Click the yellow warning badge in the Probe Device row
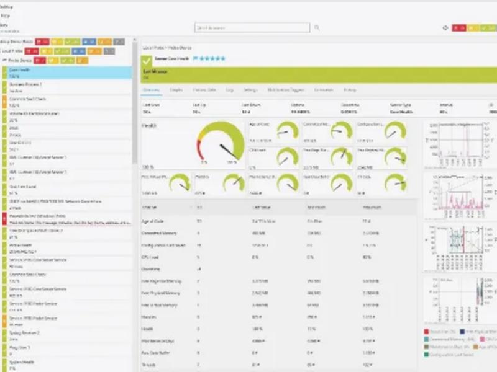 53,60
